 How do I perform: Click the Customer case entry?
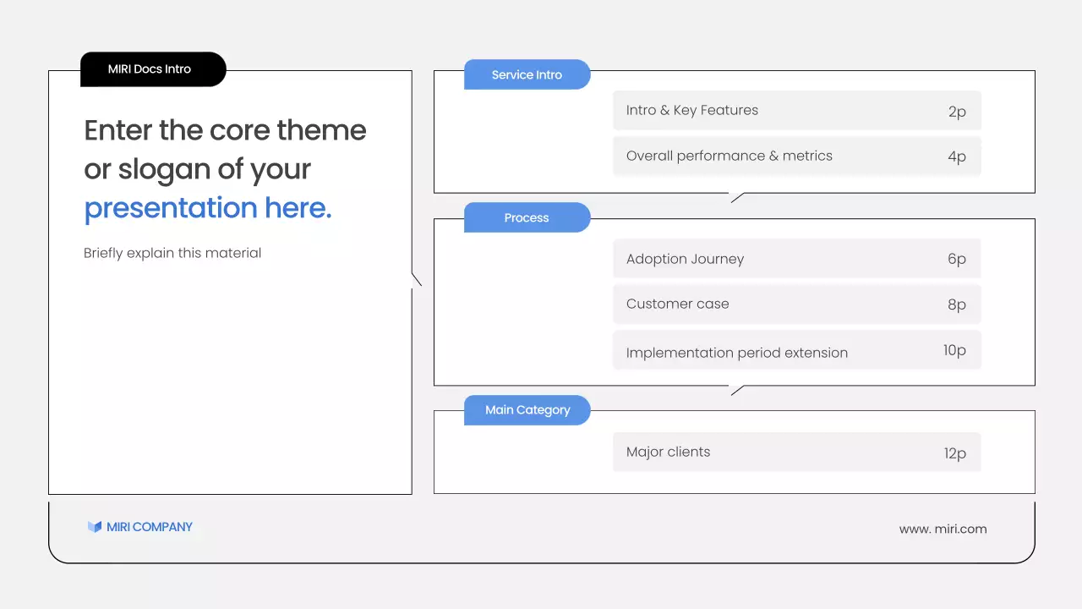point(677,304)
